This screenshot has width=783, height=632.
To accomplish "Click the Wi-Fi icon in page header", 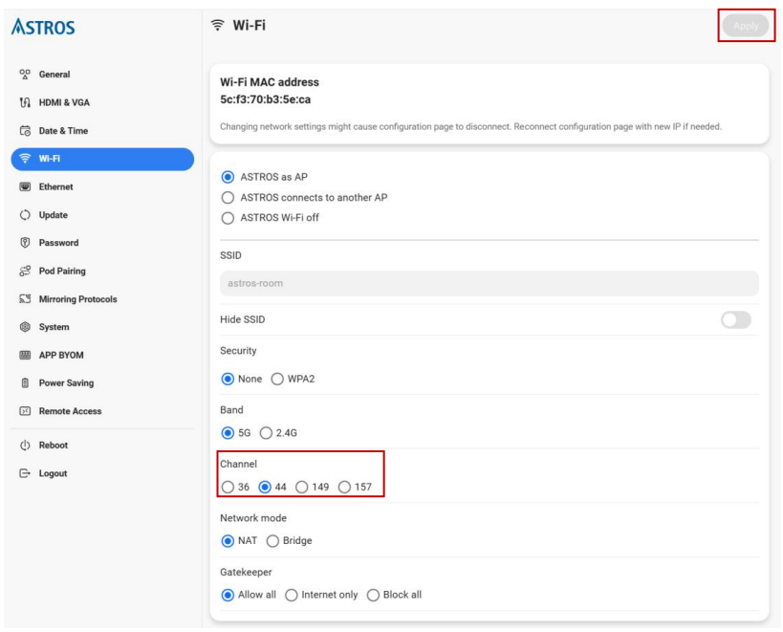I will (x=218, y=25).
